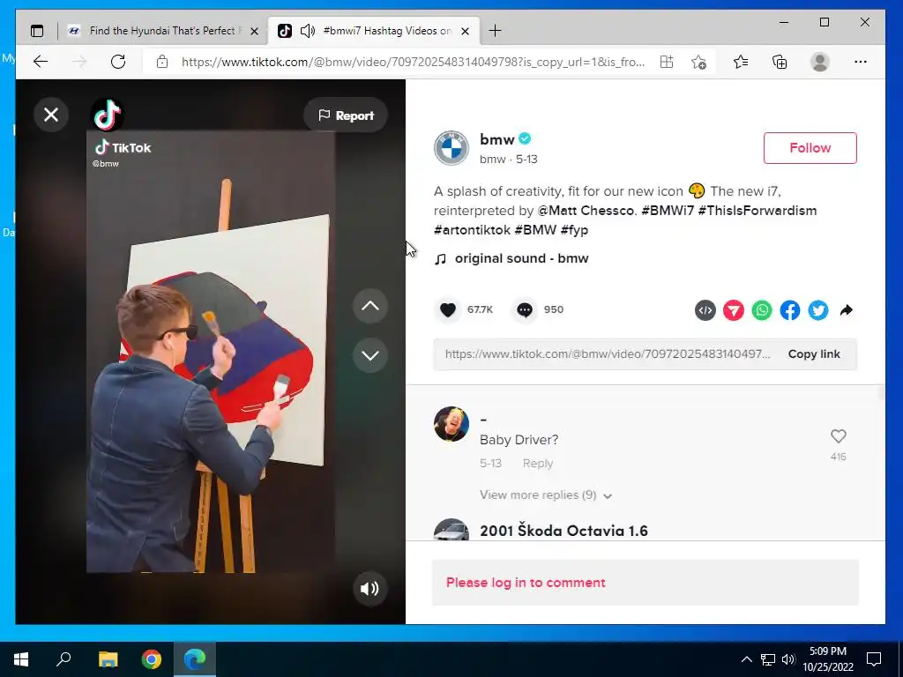Add this page to favorites

pos(698,62)
